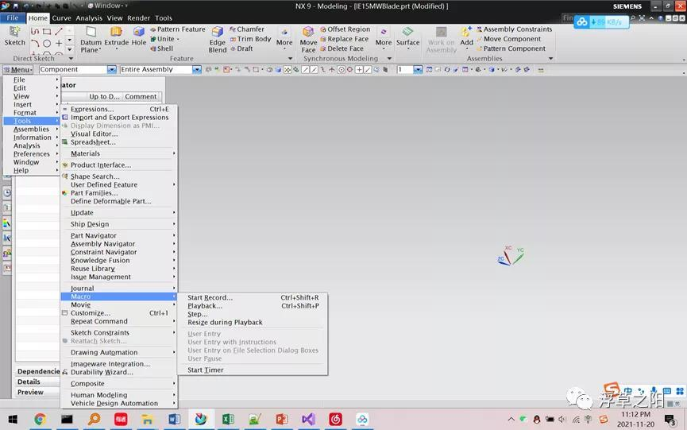
Task: Click Move Component tool
Action: pyautogui.click(x=508, y=39)
